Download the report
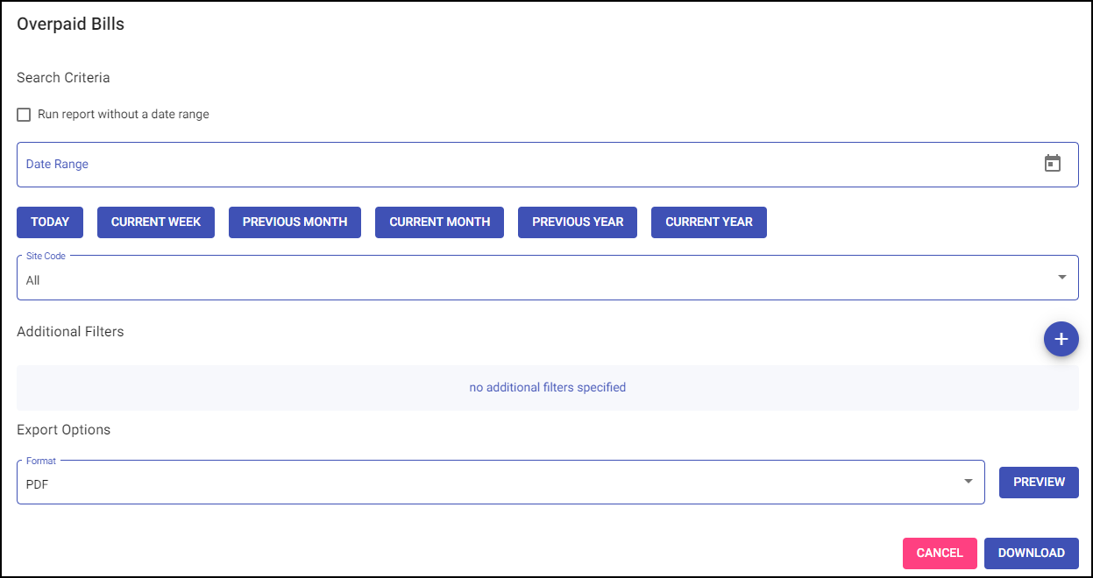Screen dimensions: 1093x578 pos(1031,553)
